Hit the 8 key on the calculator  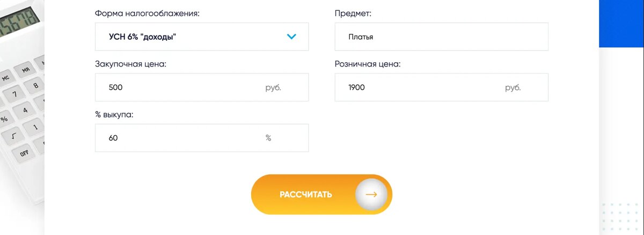click(x=35, y=85)
